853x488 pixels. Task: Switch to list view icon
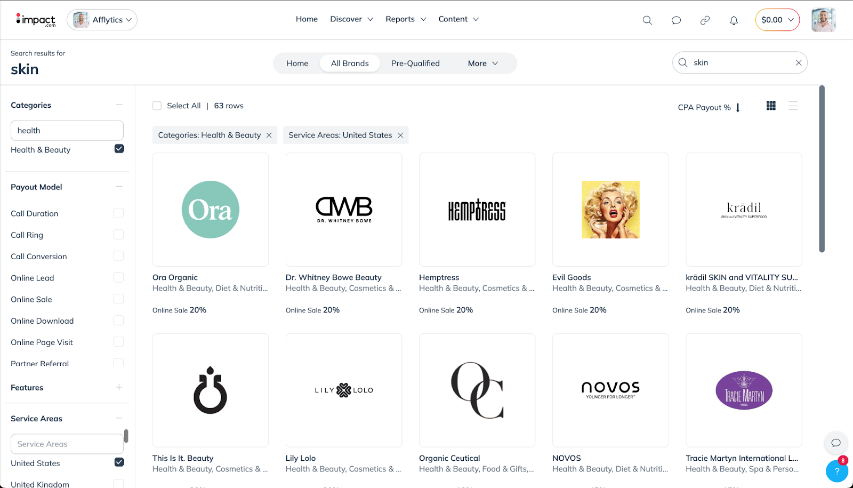(793, 106)
